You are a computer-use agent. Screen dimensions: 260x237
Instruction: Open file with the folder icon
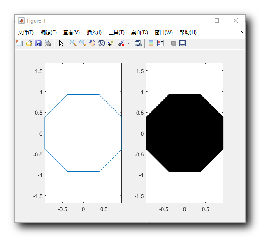tap(29, 43)
